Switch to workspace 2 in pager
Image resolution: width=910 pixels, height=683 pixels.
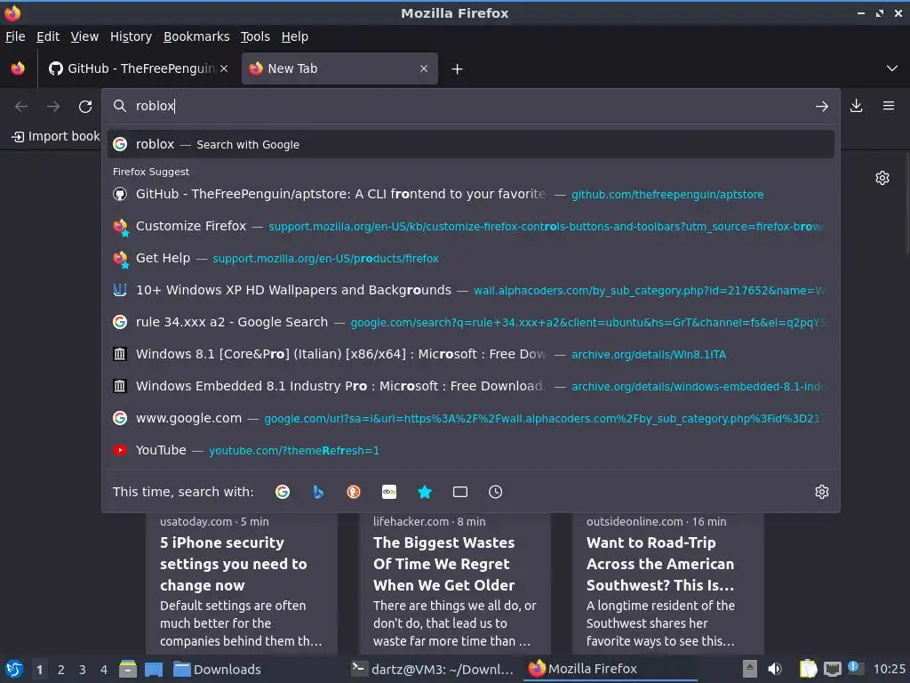point(61,670)
